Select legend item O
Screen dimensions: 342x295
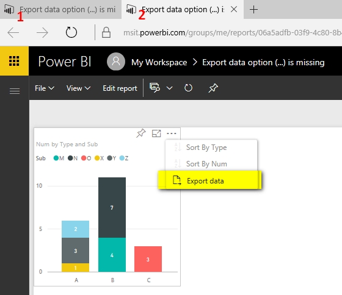[86, 158]
